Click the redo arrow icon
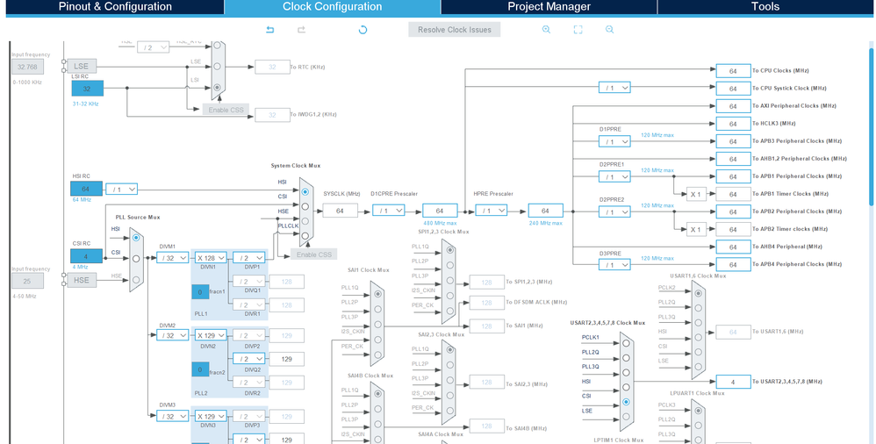Viewport: 876px width, 444px height. (x=301, y=30)
